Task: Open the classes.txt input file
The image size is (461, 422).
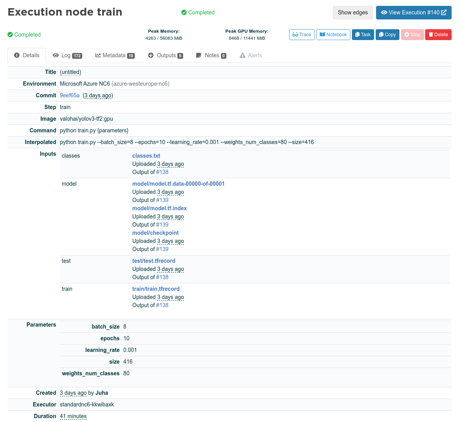Action: [x=146, y=156]
